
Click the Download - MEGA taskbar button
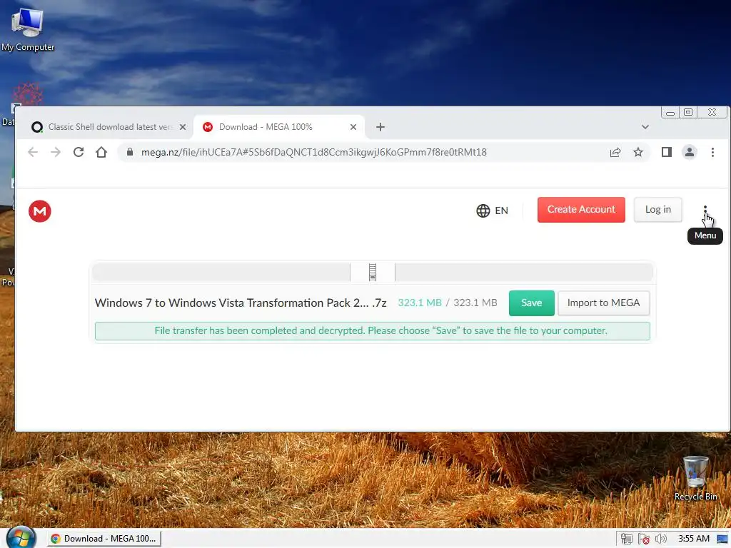click(x=104, y=539)
